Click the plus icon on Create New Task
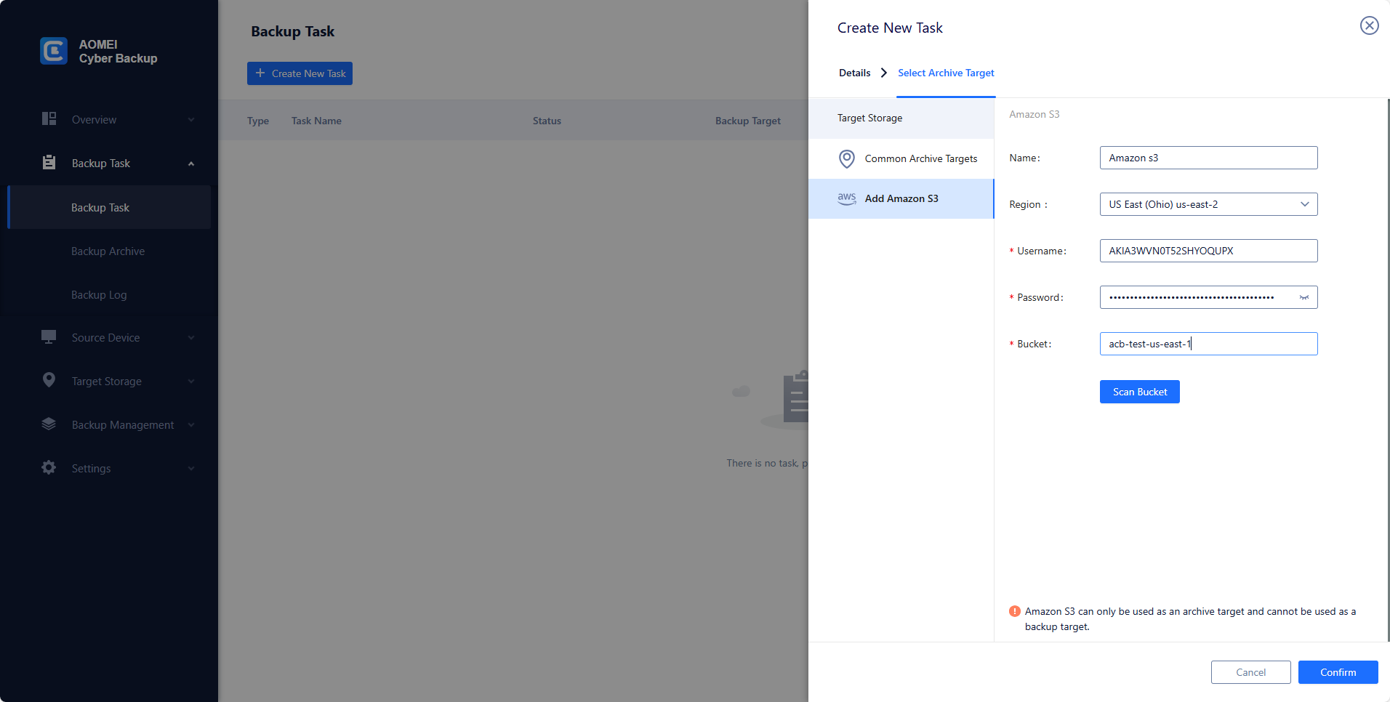 (x=260, y=73)
